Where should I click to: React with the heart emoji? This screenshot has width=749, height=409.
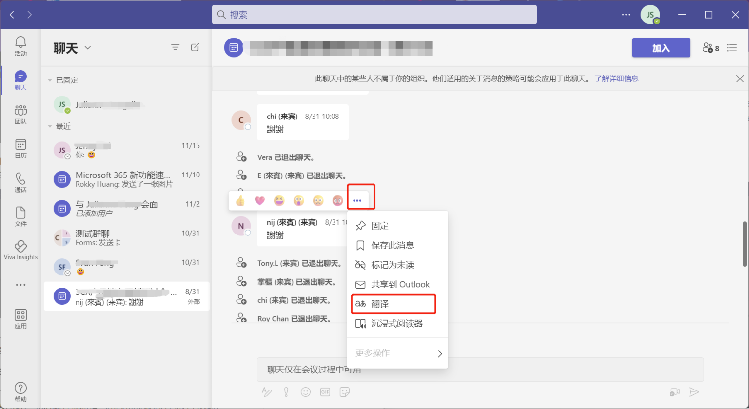point(259,200)
